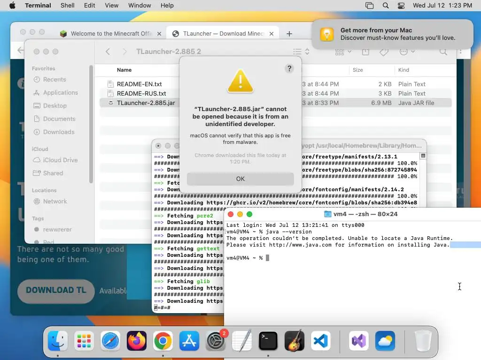Click the Chrome back arrow
The image size is (481, 360).
pyautogui.click(x=20, y=50)
